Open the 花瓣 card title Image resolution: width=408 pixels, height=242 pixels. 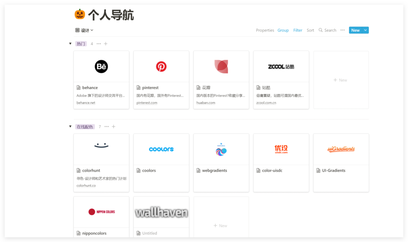coord(206,88)
